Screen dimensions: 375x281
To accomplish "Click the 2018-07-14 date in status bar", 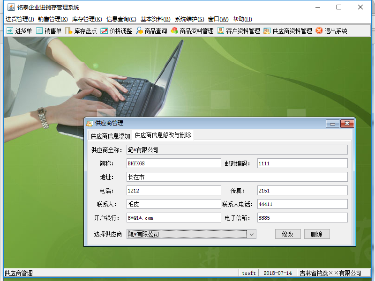I will (x=277, y=273).
